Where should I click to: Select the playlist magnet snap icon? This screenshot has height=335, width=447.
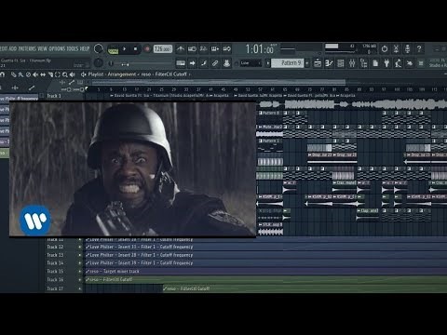[2, 74]
